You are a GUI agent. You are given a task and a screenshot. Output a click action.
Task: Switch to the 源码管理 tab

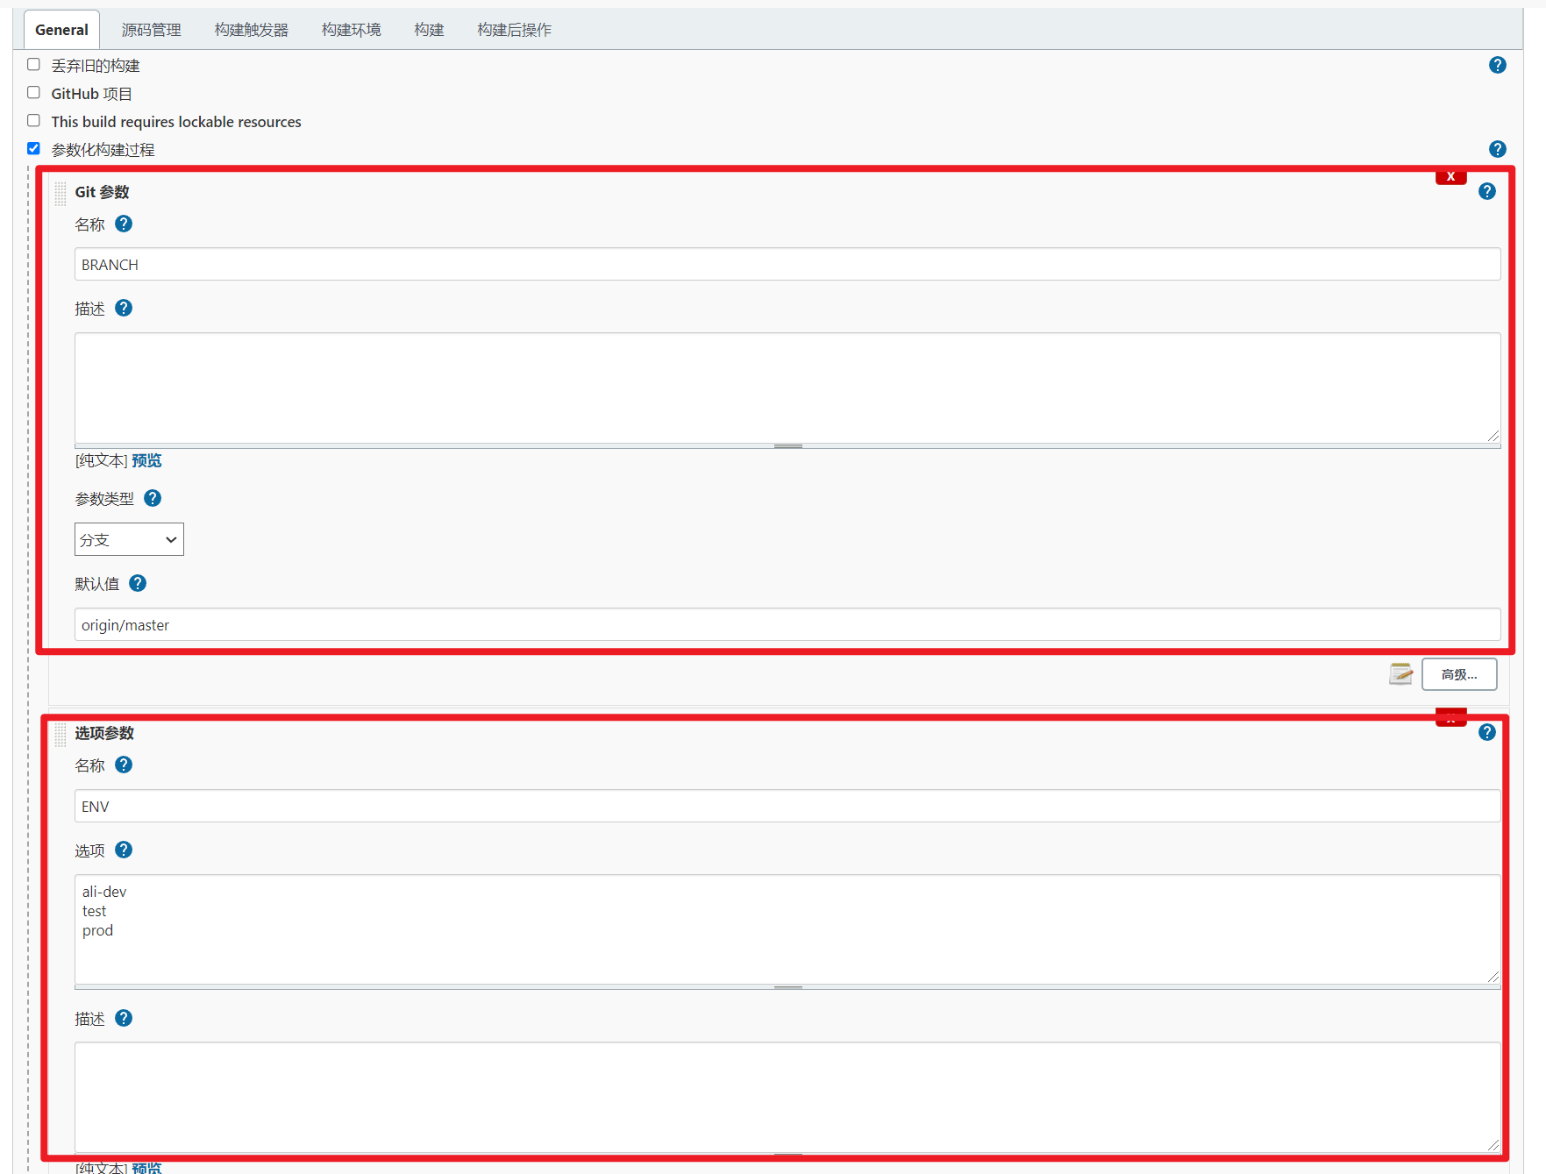pyautogui.click(x=151, y=29)
